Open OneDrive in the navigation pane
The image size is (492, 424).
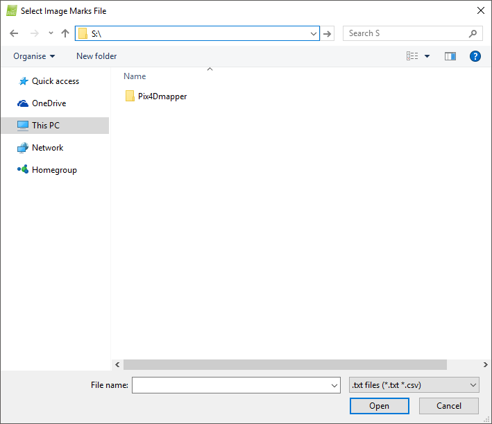(x=49, y=103)
